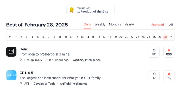Upvote GPT-4.5 with 512 votes

pos(169,76)
